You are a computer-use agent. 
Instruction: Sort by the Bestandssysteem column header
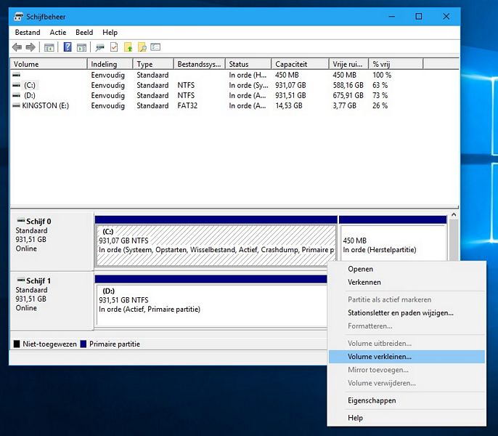click(x=199, y=64)
